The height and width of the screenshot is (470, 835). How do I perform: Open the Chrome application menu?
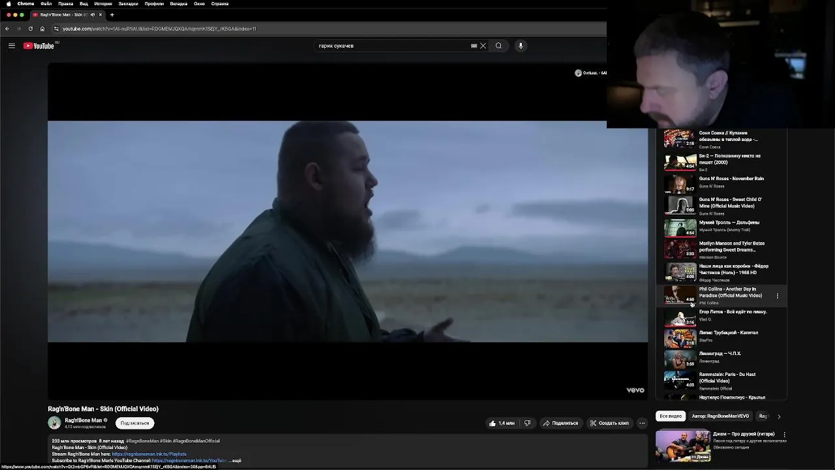pos(25,3)
